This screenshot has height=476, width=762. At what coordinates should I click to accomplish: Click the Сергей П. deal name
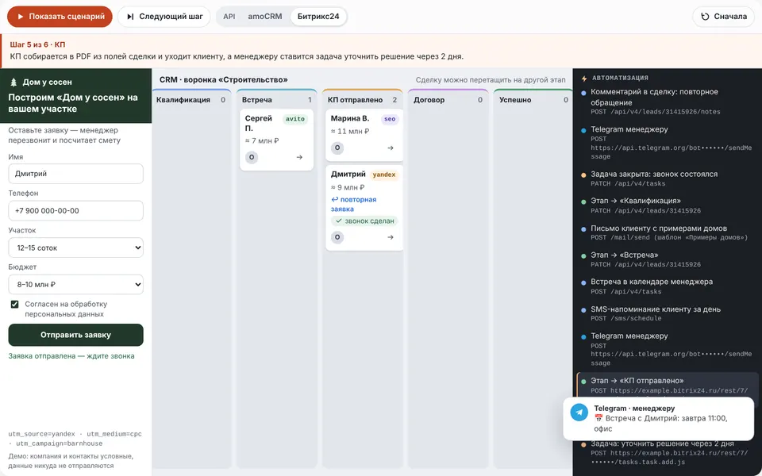259,124
